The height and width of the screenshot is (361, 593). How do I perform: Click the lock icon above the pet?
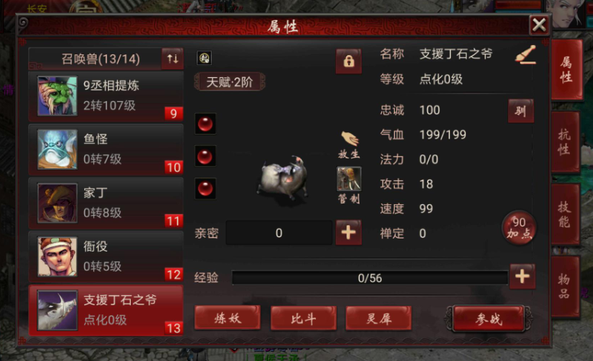point(348,61)
